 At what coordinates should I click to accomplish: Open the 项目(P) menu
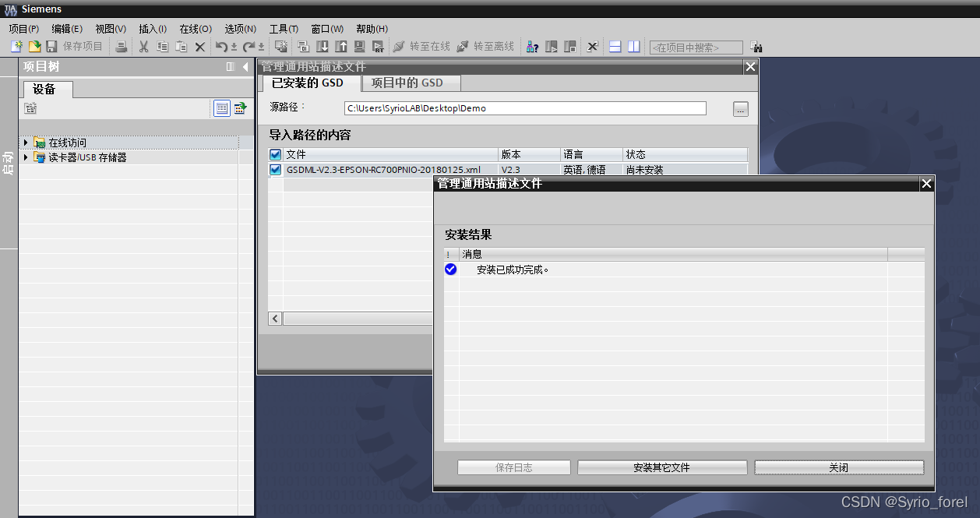coord(24,29)
